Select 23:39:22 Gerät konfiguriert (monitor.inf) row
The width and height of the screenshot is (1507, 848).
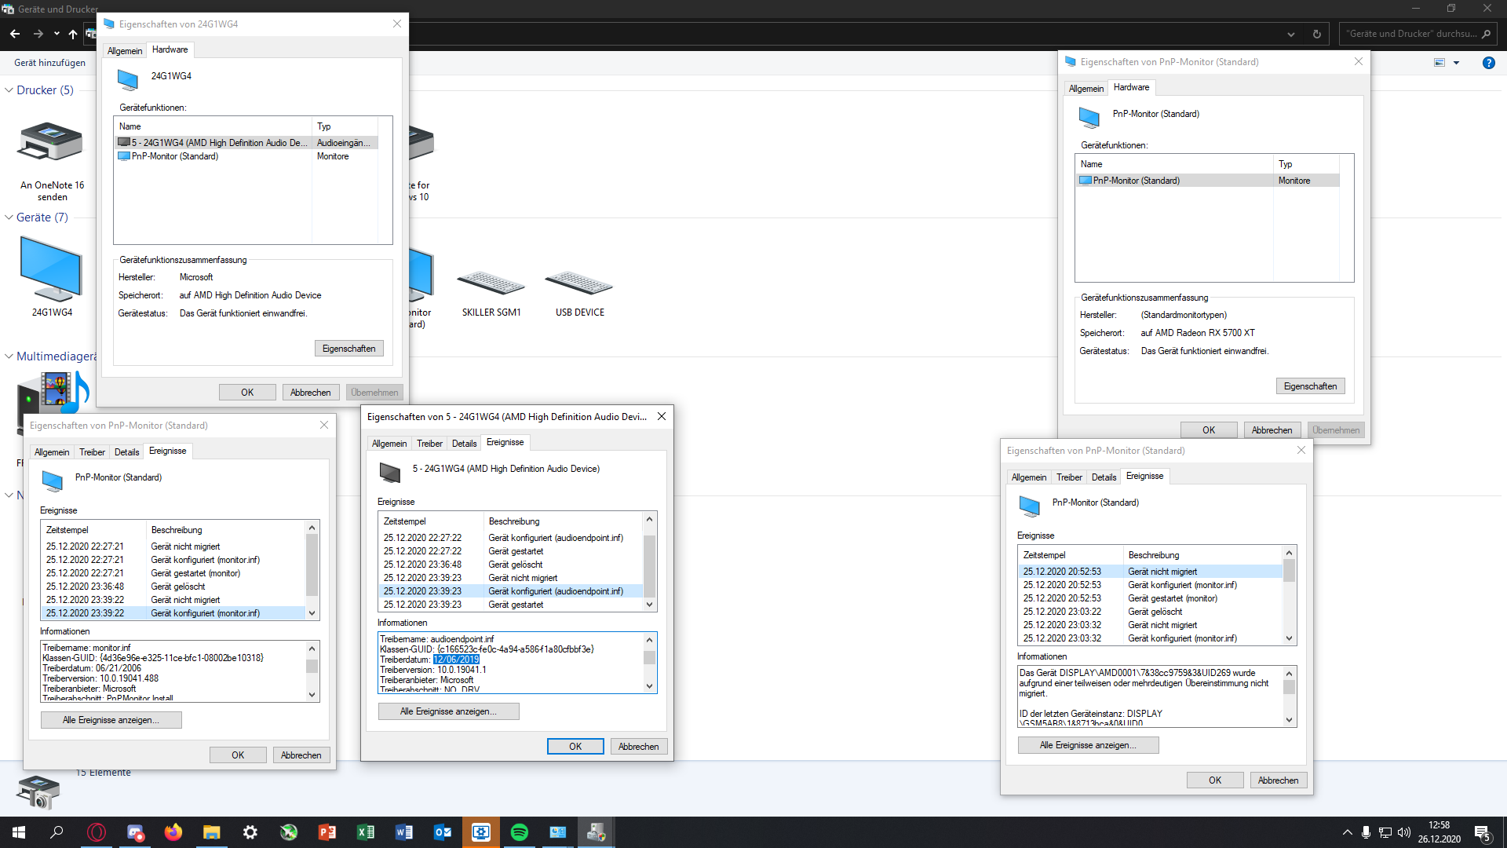click(173, 613)
